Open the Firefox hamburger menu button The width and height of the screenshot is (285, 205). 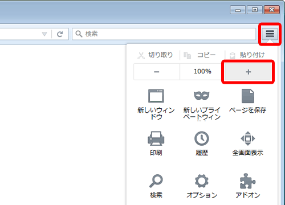point(270,34)
